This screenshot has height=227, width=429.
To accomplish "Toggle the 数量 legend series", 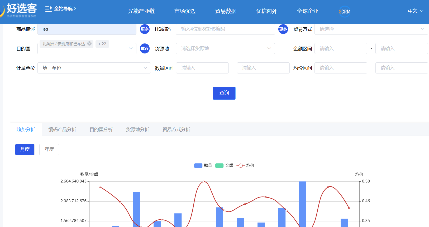I will tap(203, 165).
